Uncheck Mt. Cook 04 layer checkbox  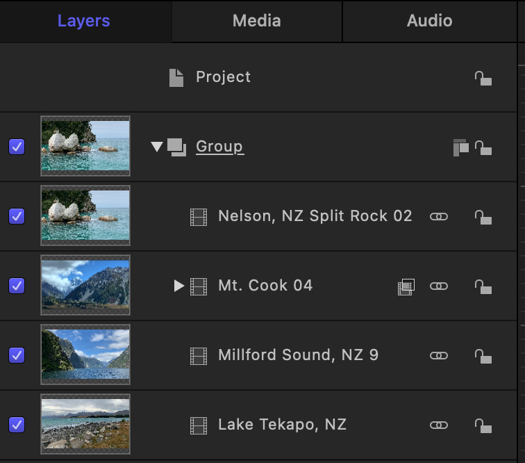(17, 286)
